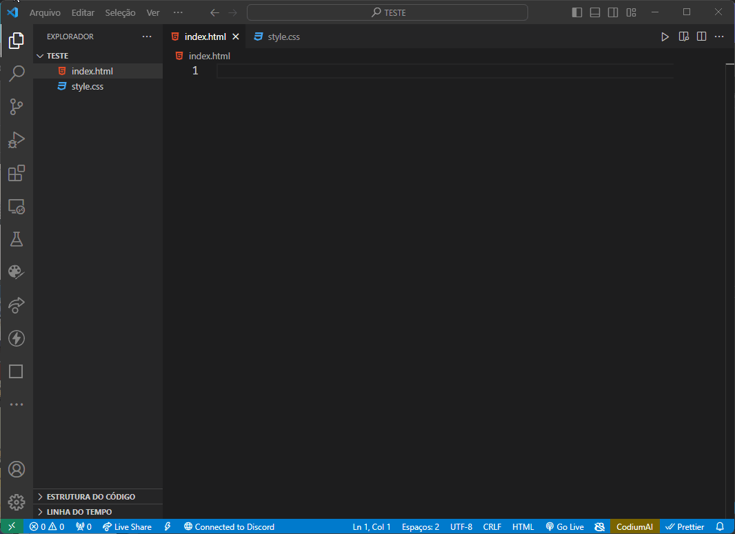Toggle primary sidebar layout button

point(577,12)
